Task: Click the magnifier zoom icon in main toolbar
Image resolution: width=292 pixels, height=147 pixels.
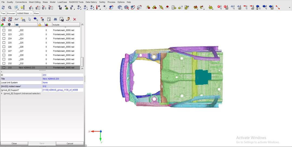Action: (x=10, y=8)
